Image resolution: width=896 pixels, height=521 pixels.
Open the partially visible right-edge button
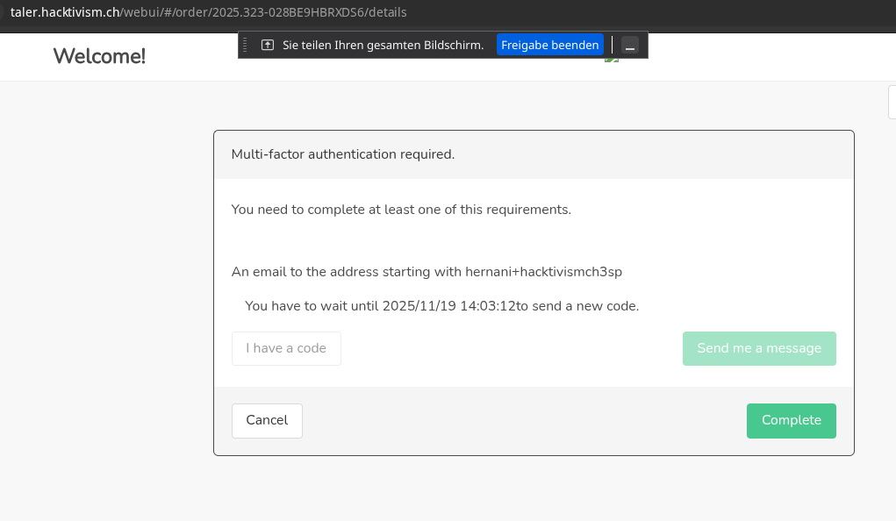point(892,102)
